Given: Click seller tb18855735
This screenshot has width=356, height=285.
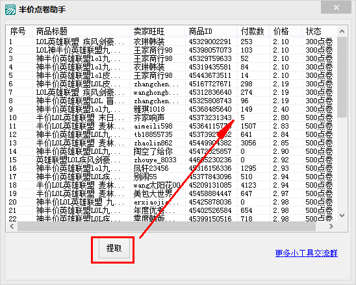Looking at the screenshot, I should click(x=153, y=134).
